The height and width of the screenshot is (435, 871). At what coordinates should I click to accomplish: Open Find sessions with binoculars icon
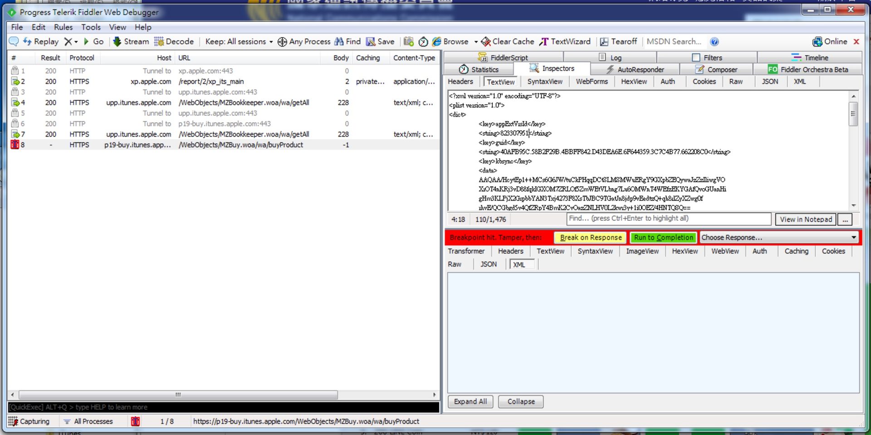point(347,42)
